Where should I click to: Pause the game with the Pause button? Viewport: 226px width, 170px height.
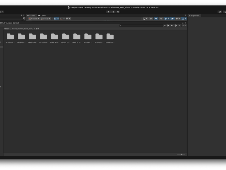113,12
